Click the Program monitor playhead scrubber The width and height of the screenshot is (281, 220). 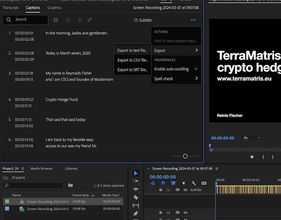coord(210,146)
